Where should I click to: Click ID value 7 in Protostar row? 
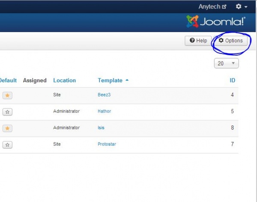[x=232, y=144]
